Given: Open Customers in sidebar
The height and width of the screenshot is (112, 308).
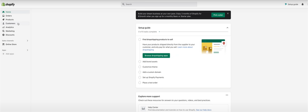Looking at the screenshot, I should click(15, 23).
